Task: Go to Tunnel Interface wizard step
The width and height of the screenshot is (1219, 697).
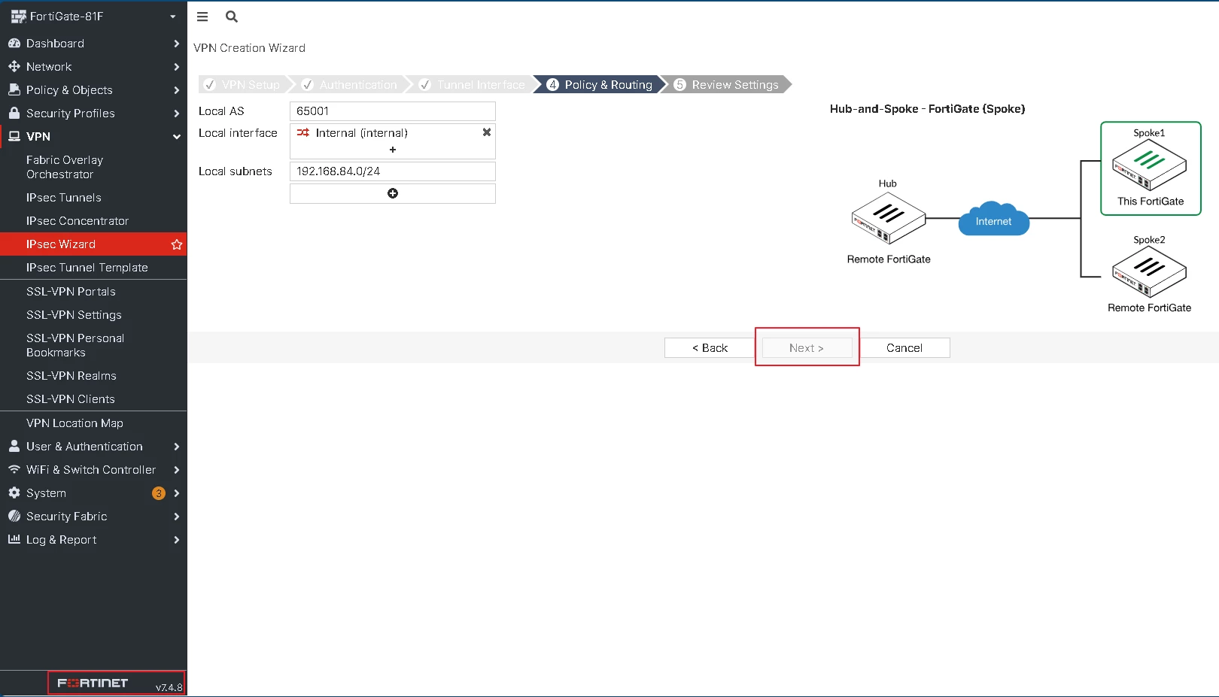Action: (x=473, y=85)
